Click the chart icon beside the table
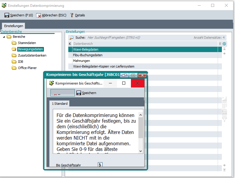 click(225, 99)
